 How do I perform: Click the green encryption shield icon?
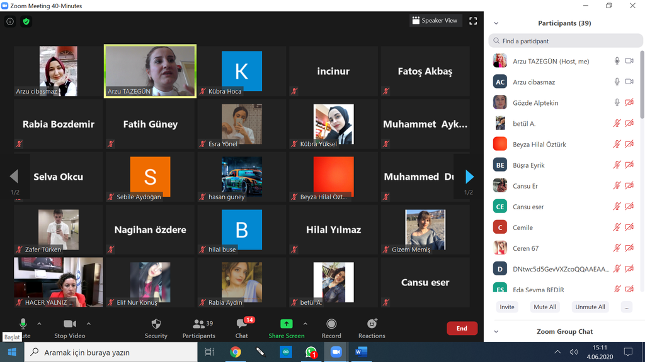[26, 21]
